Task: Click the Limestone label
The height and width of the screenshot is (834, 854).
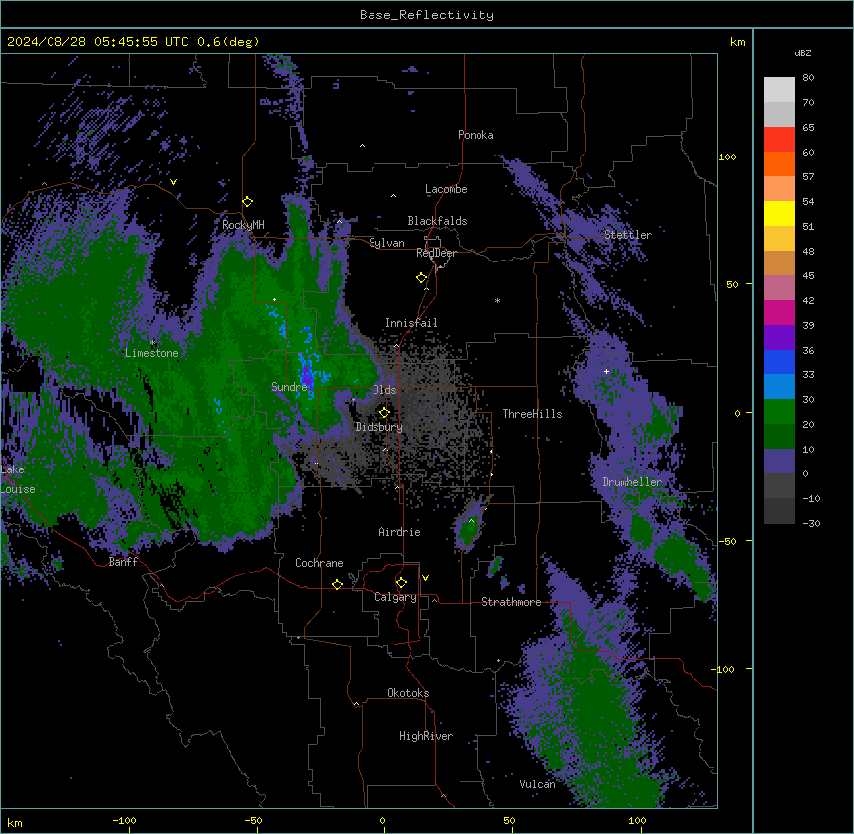Action: [152, 353]
